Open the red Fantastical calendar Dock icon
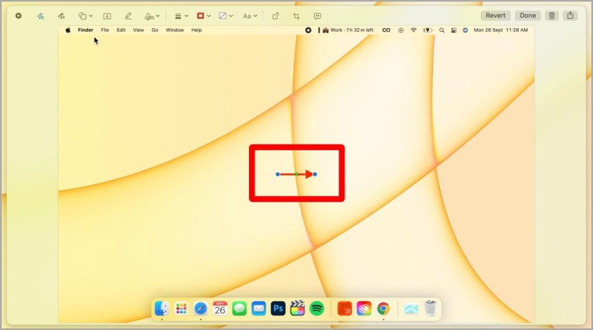 tap(345, 309)
